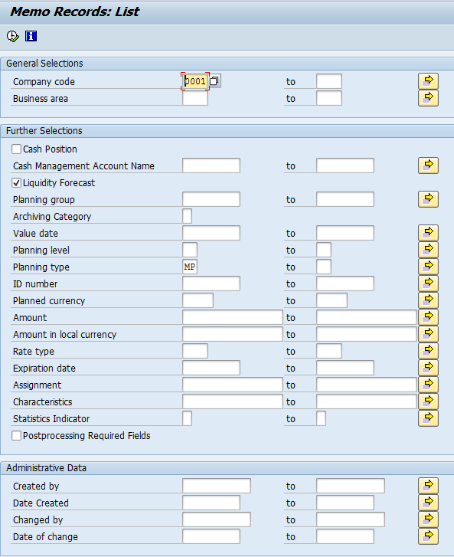Click the Execute clock icon
The image size is (454, 557).
pos(13,36)
